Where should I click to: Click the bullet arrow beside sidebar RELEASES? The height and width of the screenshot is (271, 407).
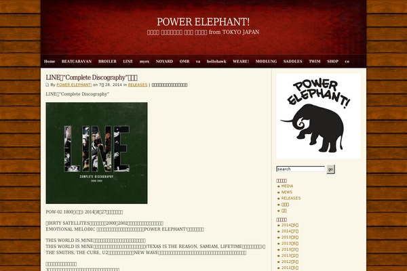279,199
